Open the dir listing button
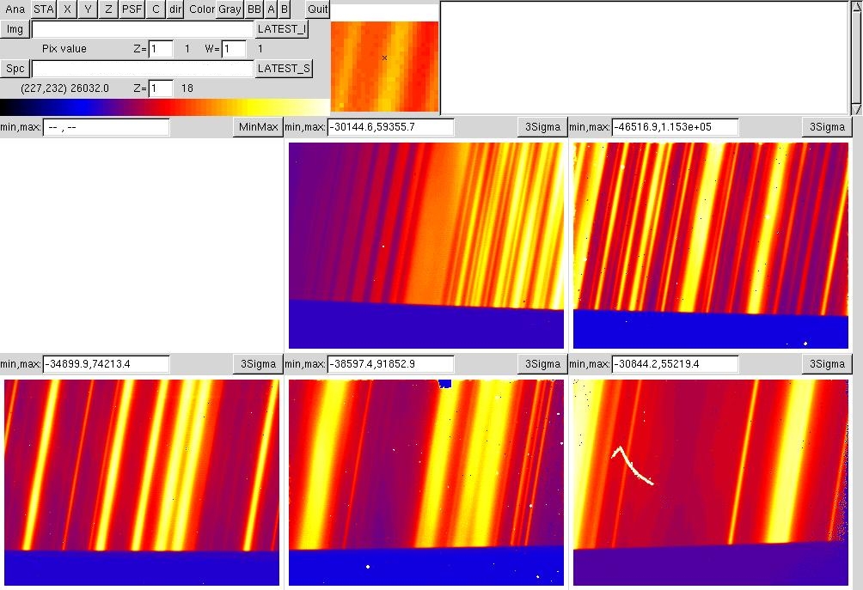The width and height of the screenshot is (863, 590). pos(175,9)
